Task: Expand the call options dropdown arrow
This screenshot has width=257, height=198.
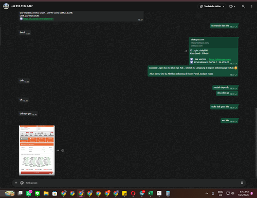Action: pos(235,6)
